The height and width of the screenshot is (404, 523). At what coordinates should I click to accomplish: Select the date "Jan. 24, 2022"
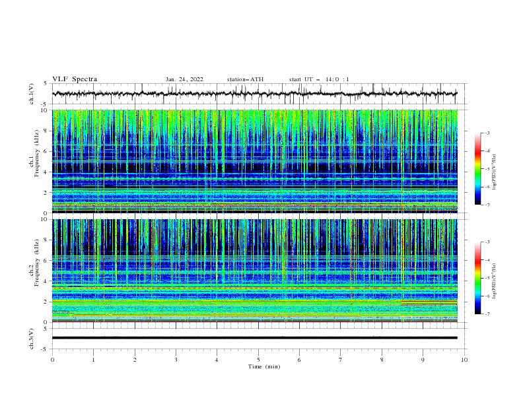click(184, 79)
